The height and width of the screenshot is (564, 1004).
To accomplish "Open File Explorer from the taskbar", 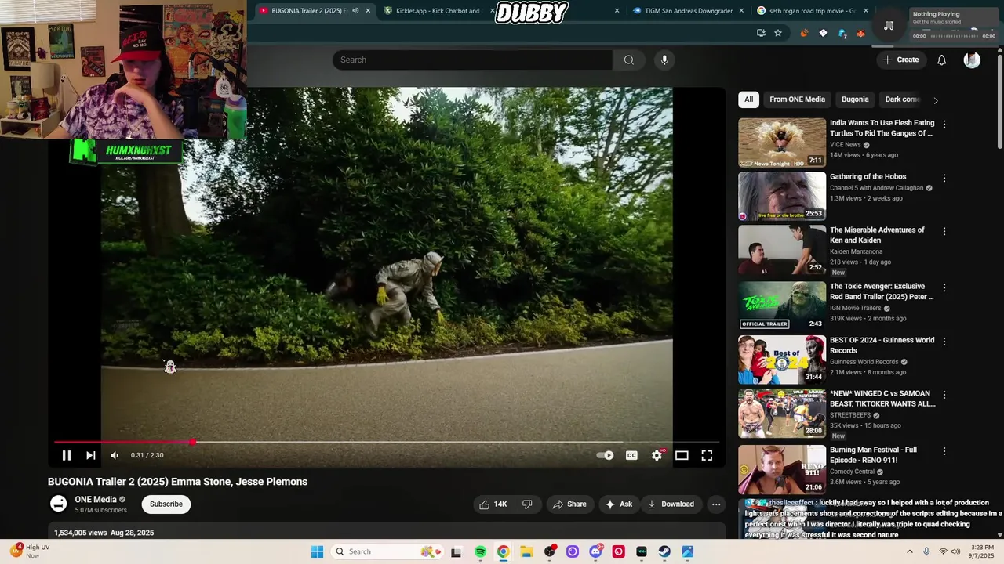I will pos(526,551).
